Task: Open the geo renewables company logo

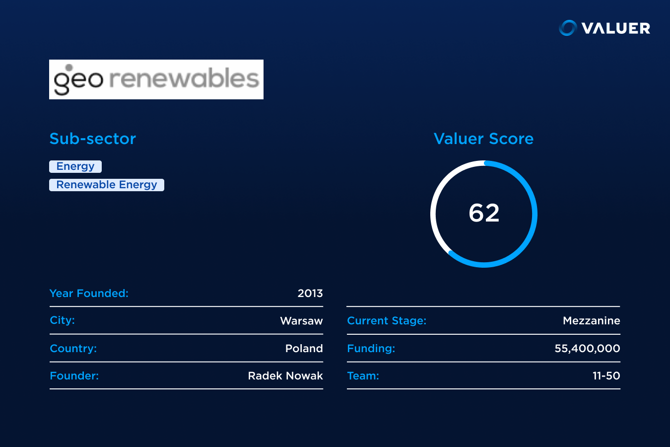Action: (x=156, y=79)
